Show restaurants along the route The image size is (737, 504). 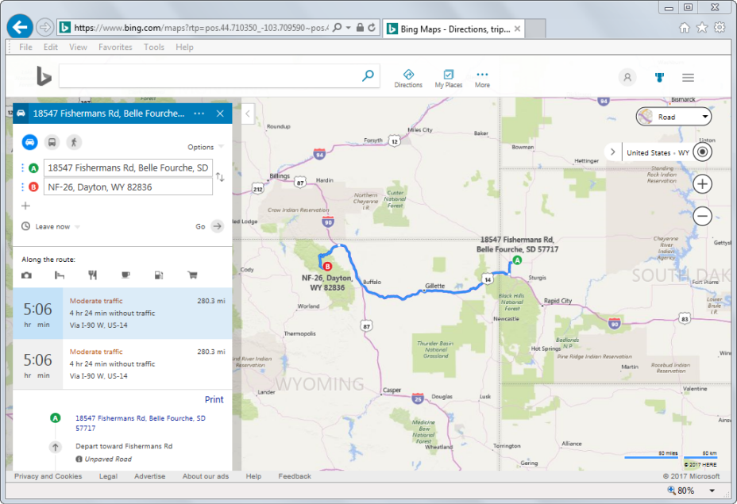pos(93,275)
